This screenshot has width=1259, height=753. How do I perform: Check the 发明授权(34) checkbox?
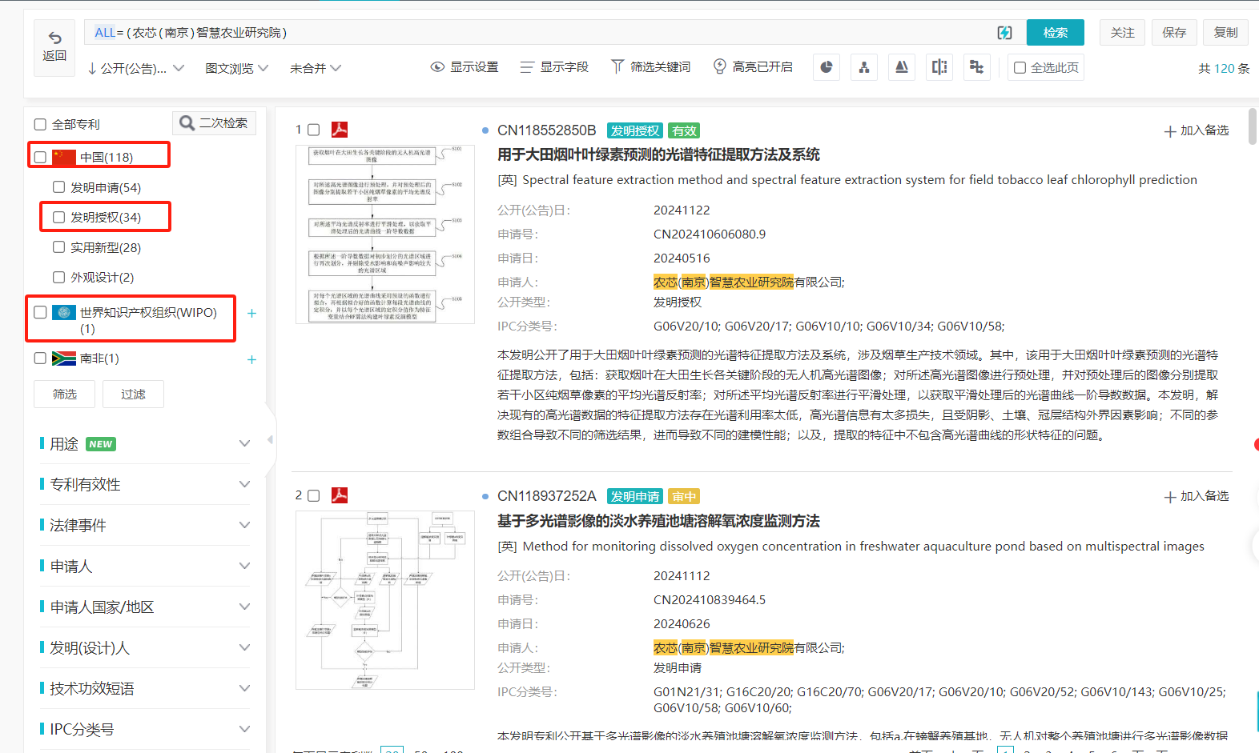58,217
